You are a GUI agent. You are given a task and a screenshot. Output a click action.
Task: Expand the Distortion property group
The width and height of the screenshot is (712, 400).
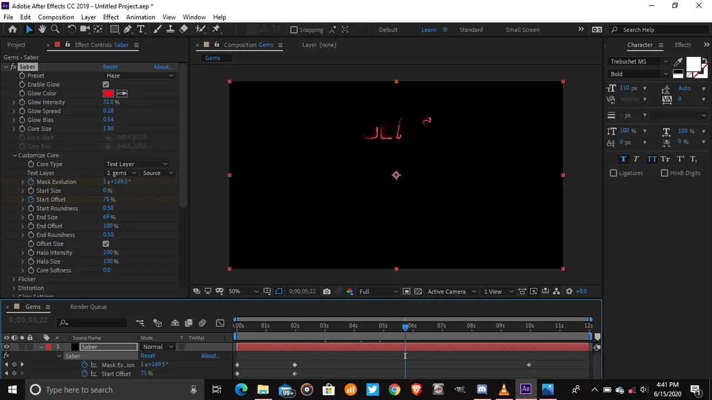pos(14,288)
